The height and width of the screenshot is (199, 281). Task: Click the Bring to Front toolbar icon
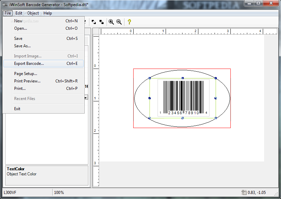[x=93, y=22]
